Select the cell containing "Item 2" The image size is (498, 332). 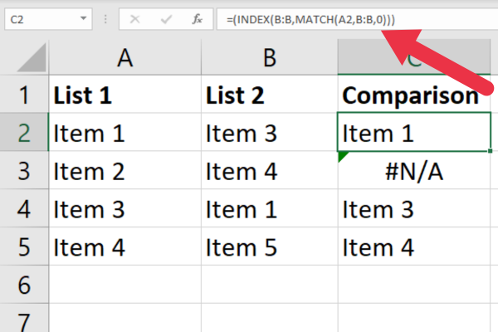[x=124, y=171]
